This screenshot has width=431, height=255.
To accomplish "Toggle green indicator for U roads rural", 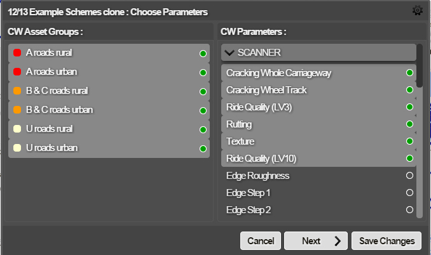I will coord(203,129).
